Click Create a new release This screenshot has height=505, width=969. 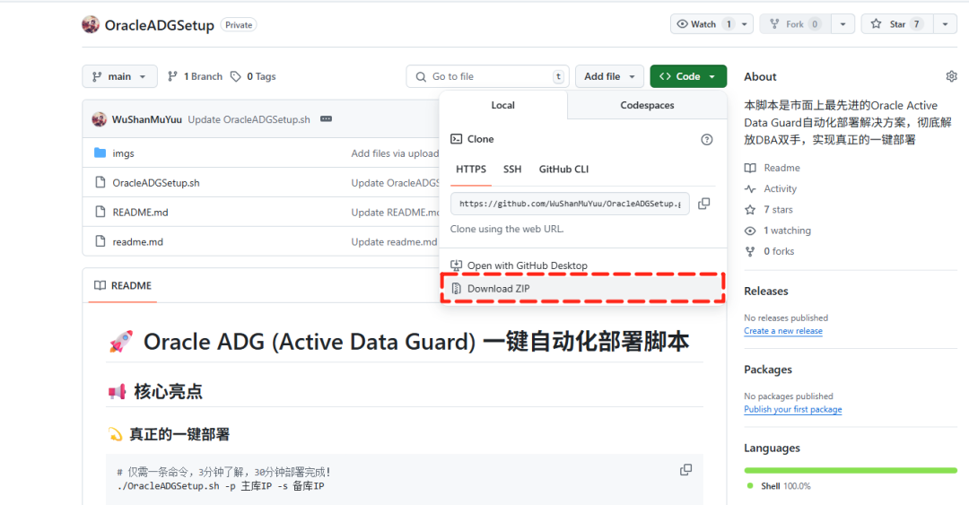(783, 331)
